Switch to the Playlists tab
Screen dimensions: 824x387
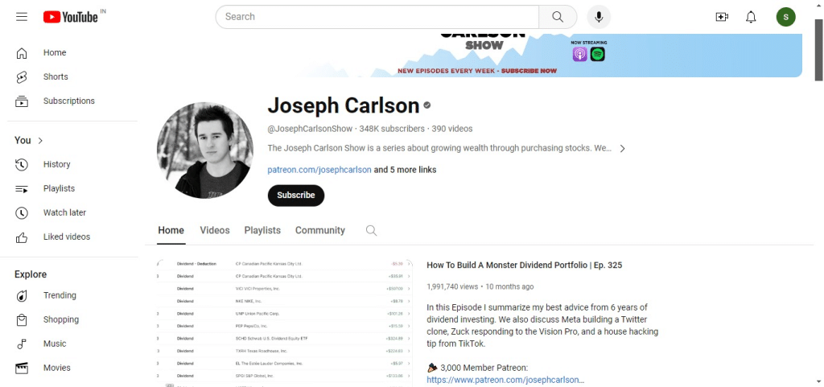pos(262,231)
